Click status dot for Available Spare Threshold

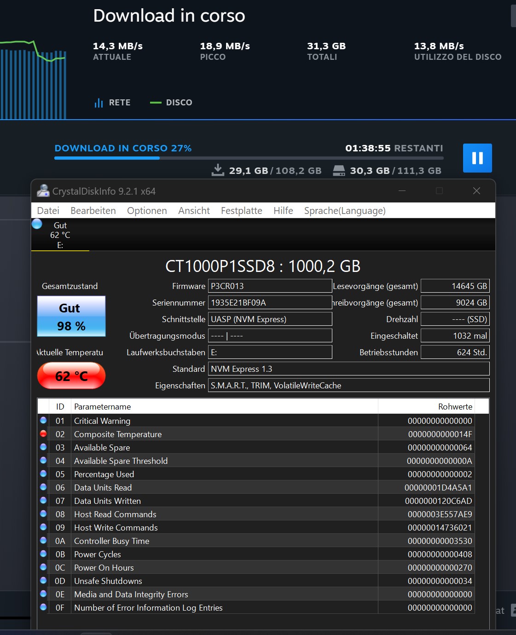click(x=43, y=460)
